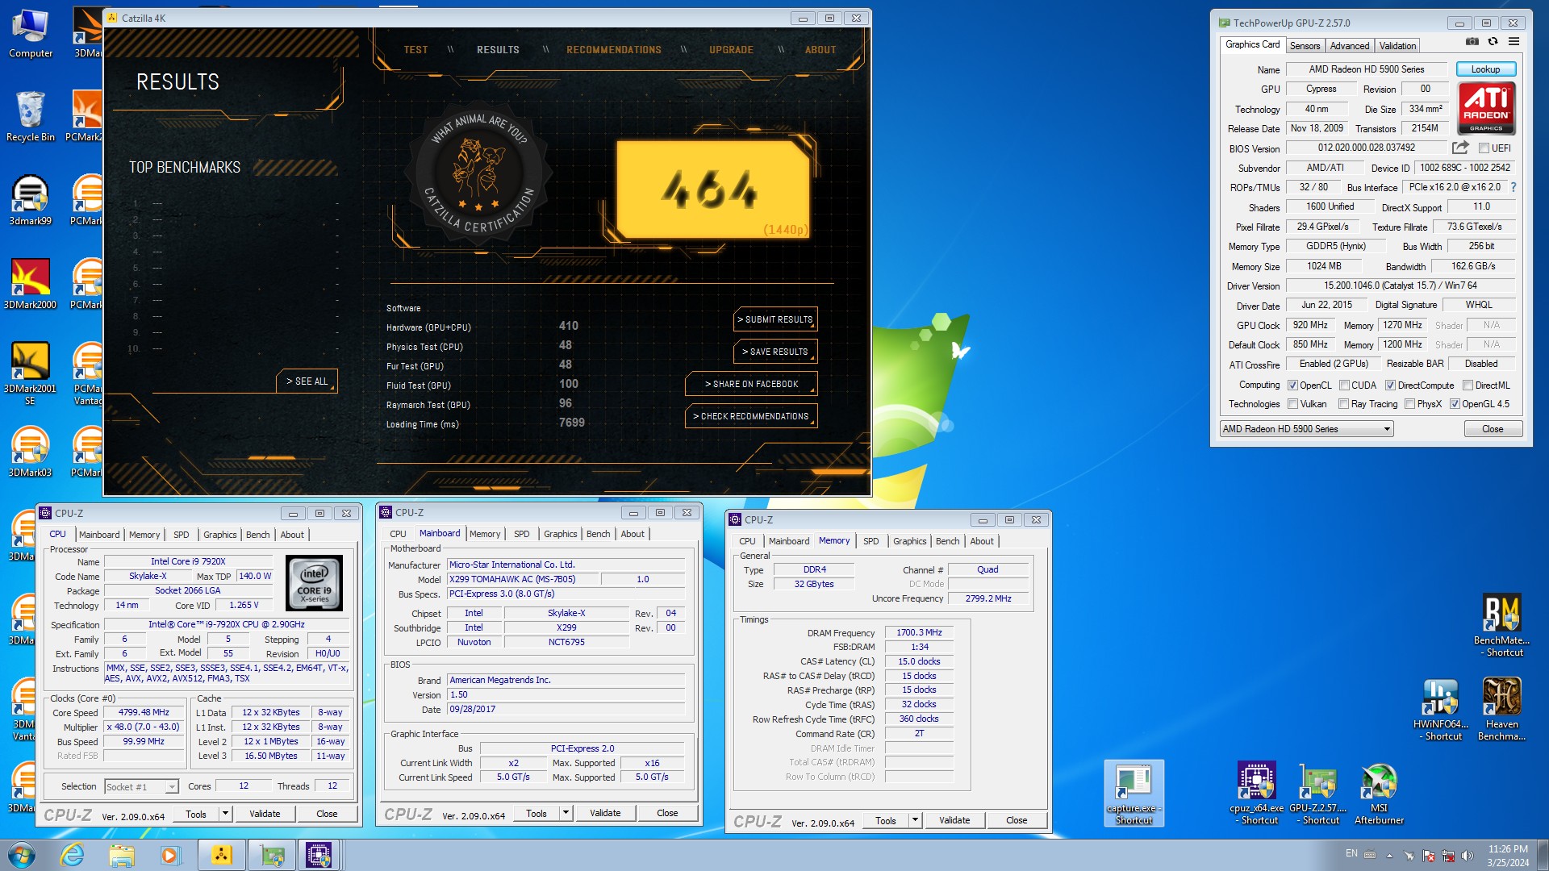Expand Tools dropdown arrow in CPU-Z CPU window
Screen dimensions: 1549x871
226,814
